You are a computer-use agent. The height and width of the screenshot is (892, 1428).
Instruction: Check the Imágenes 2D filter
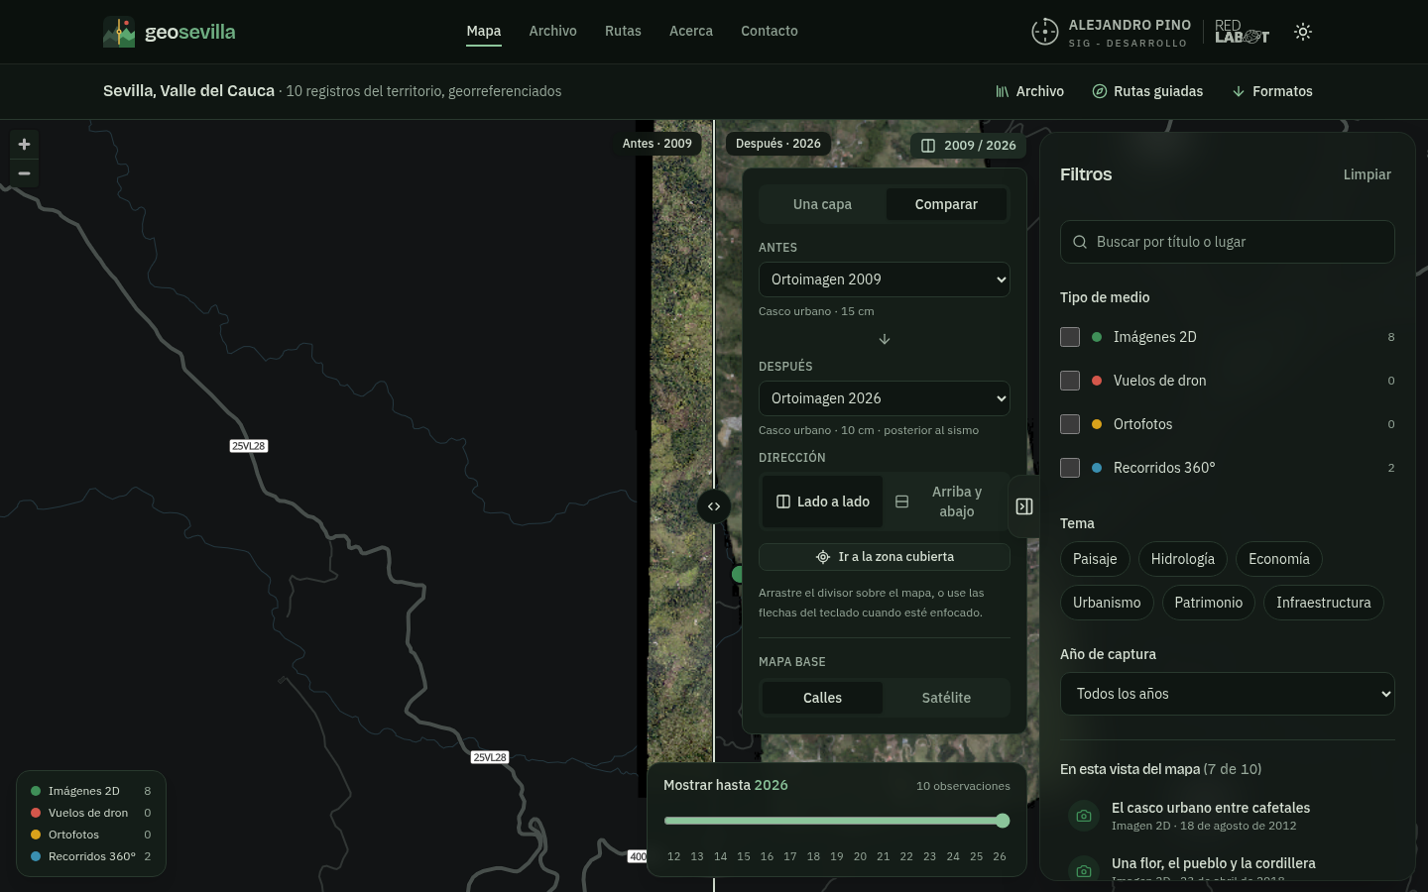[1070, 337]
